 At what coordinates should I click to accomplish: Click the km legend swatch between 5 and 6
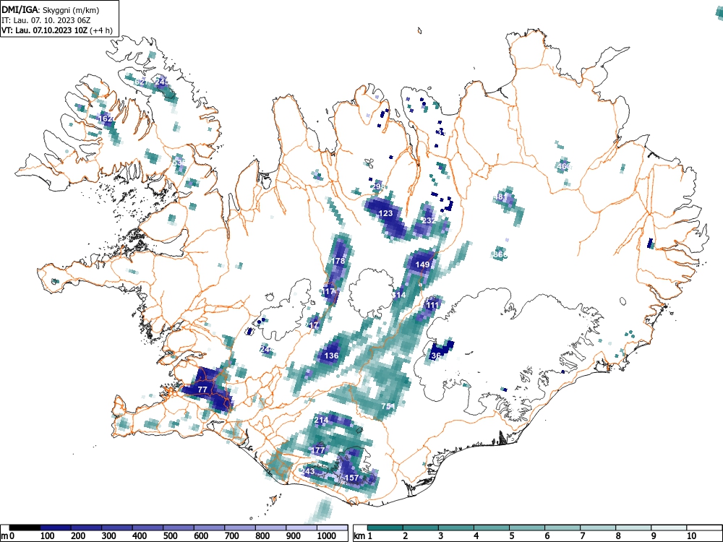click(x=526, y=528)
